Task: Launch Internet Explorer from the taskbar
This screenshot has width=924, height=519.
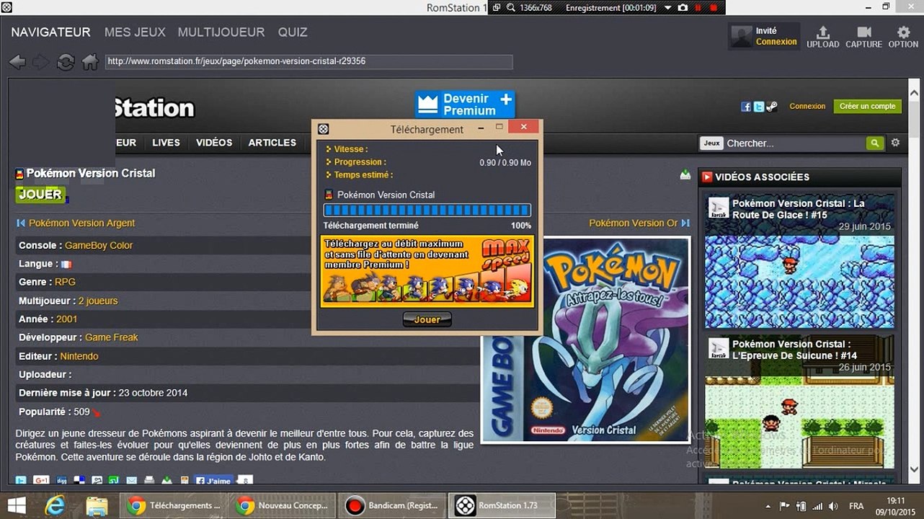Action: (55, 505)
